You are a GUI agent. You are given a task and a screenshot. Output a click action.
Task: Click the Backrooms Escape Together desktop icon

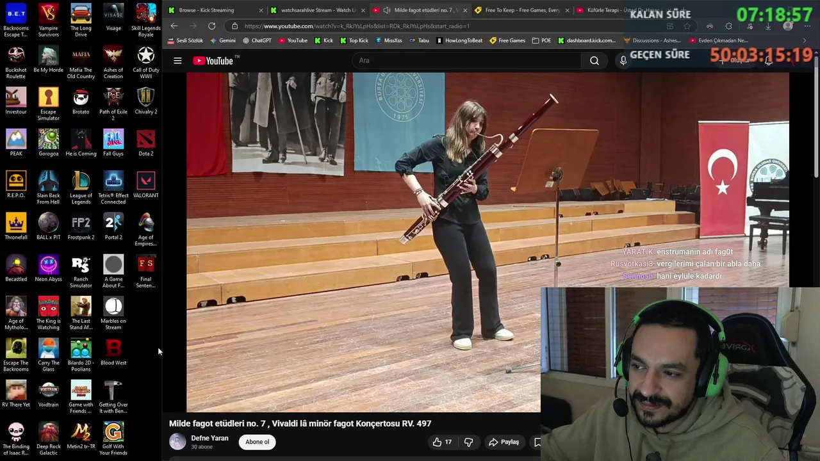pyautogui.click(x=16, y=20)
